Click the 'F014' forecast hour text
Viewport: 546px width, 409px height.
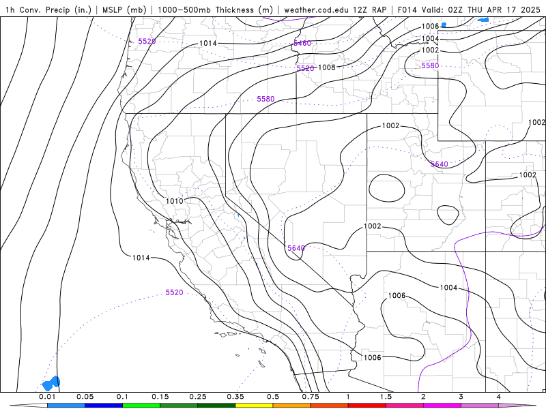pyautogui.click(x=407, y=10)
